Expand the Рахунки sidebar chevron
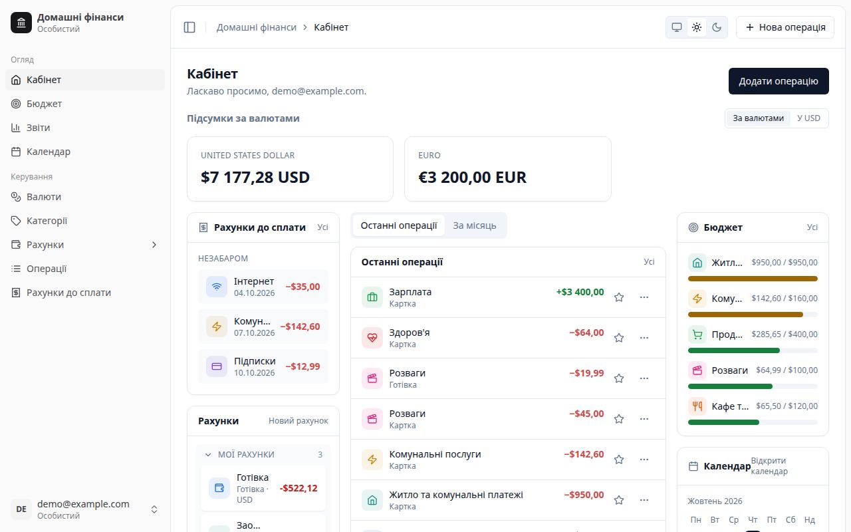Image resolution: width=851 pixels, height=532 pixels. (154, 245)
